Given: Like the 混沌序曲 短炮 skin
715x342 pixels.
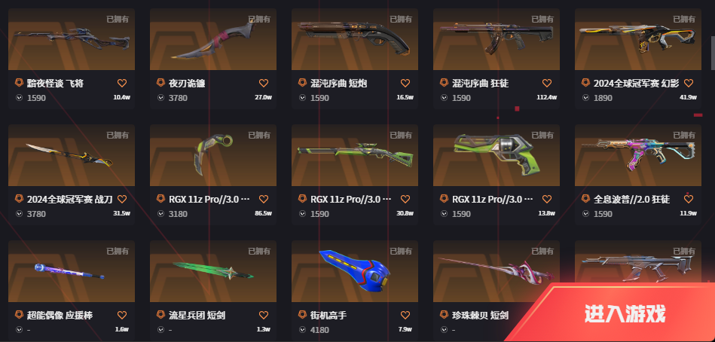Looking at the screenshot, I should coord(405,83).
